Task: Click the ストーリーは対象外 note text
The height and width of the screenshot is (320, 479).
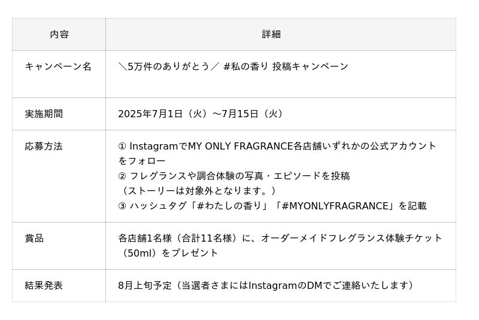Action: coord(199,191)
